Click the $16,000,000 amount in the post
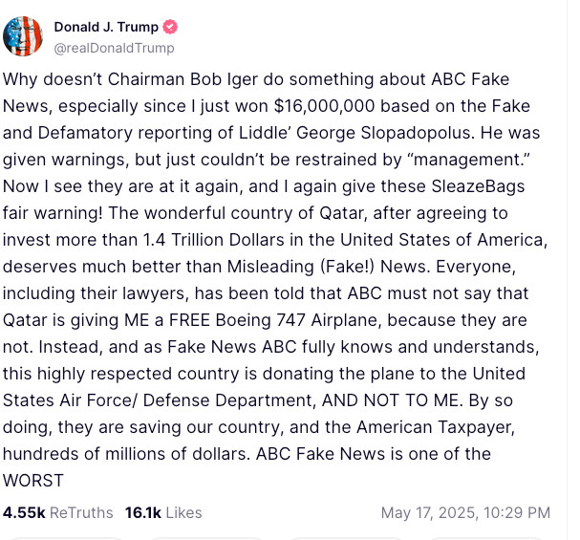 [325, 106]
